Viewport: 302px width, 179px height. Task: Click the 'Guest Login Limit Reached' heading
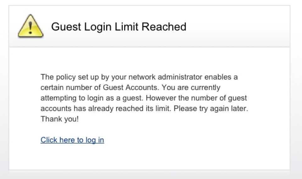(119, 27)
